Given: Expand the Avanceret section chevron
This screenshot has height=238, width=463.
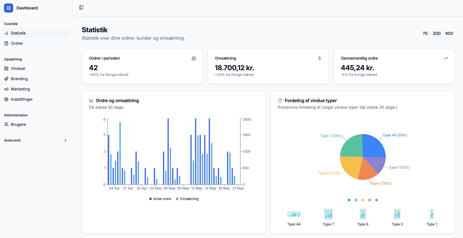Looking at the screenshot, I should click(x=66, y=140).
